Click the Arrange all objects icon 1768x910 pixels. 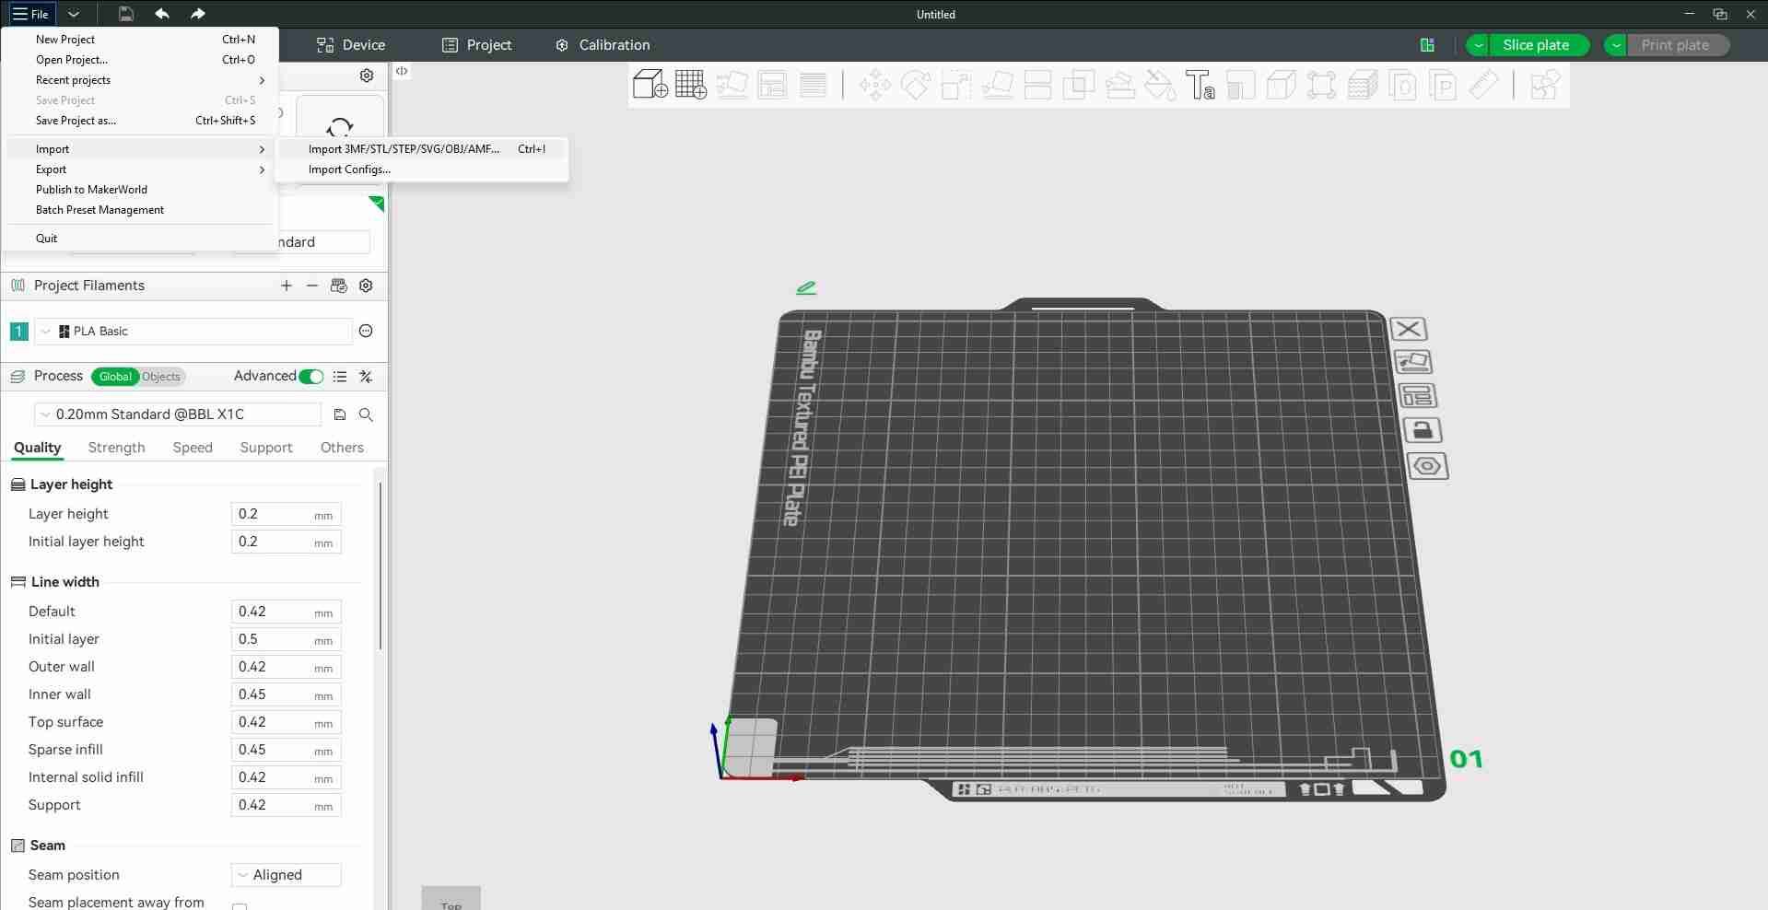tap(772, 85)
